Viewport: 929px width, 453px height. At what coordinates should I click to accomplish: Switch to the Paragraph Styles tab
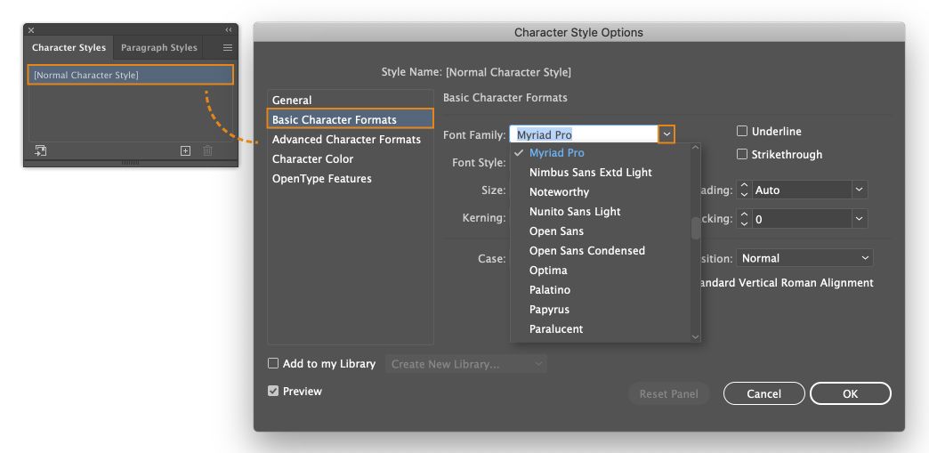pos(158,47)
